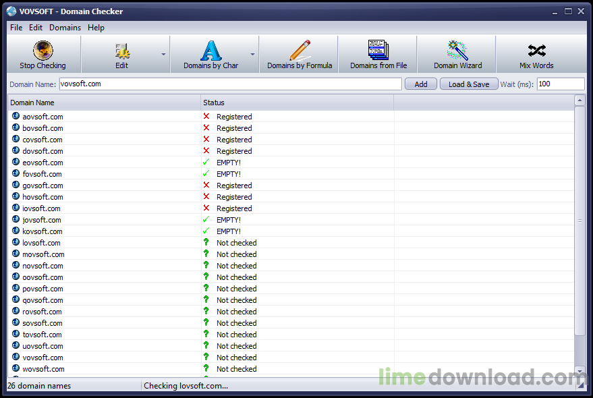Open the File menu
The image size is (593, 398).
pyautogui.click(x=16, y=28)
